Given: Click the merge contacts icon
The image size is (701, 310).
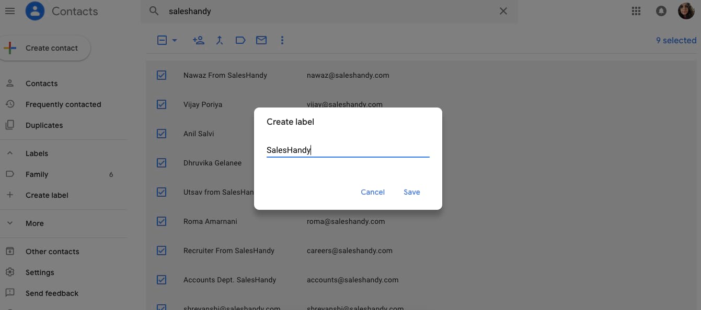Looking at the screenshot, I should coord(220,40).
